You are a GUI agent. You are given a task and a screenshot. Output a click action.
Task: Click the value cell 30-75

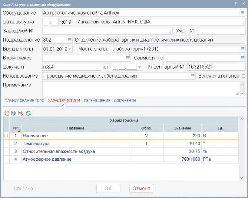pos(182,151)
